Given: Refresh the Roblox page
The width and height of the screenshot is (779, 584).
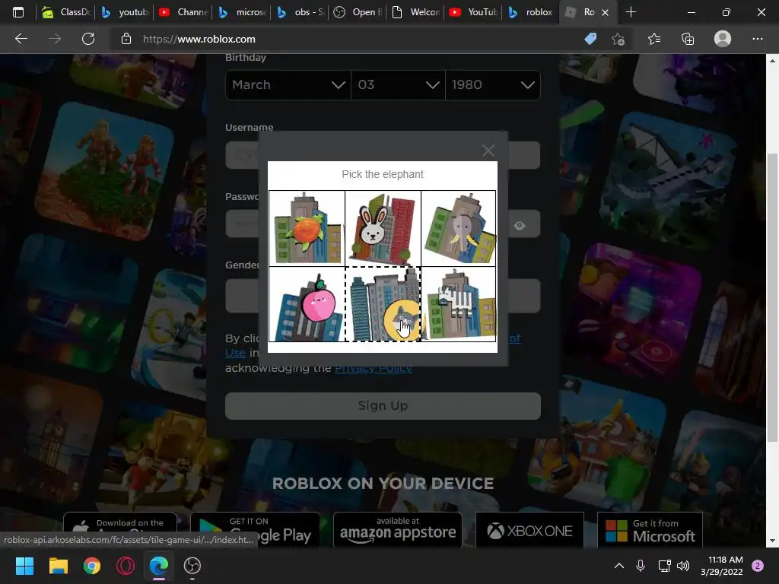Looking at the screenshot, I should [88, 39].
